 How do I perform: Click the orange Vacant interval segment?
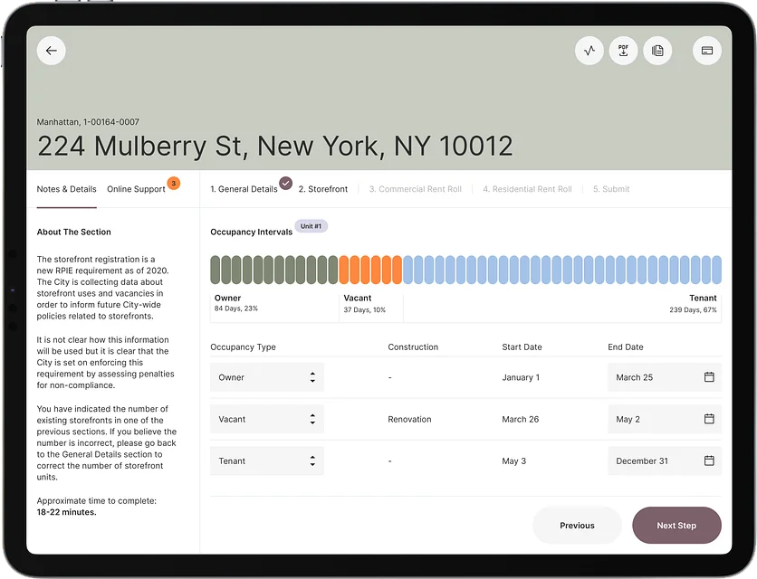(x=370, y=270)
